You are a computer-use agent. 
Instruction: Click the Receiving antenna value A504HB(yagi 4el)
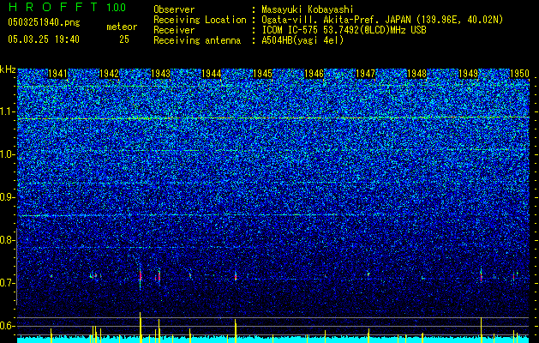click(302, 40)
